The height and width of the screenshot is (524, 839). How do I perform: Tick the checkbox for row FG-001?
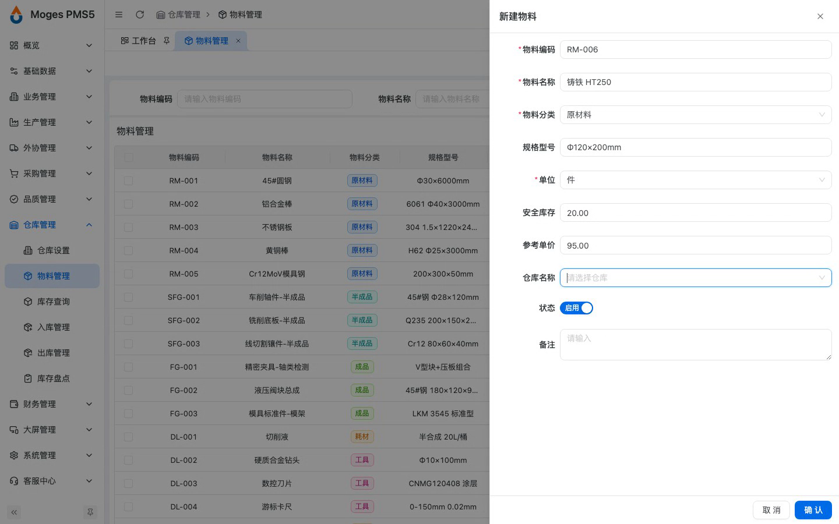129,367
